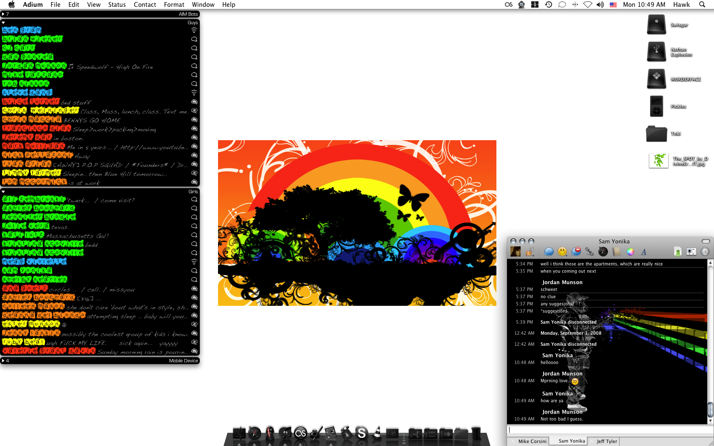
Task: Open the Applications folder in the dock
Action: [x=415, y=433]
